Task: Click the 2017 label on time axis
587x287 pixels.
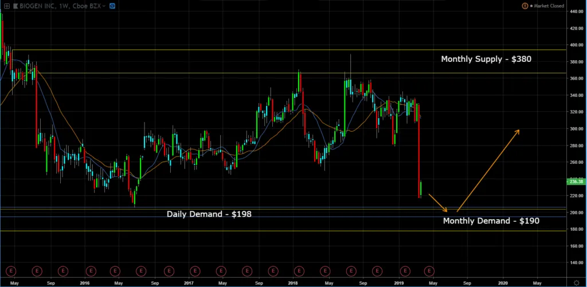Action: 189,283
